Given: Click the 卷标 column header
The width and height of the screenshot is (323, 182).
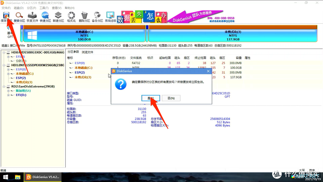Looking at the screenshot, I should pyautogui.click(x=70, y=58).
